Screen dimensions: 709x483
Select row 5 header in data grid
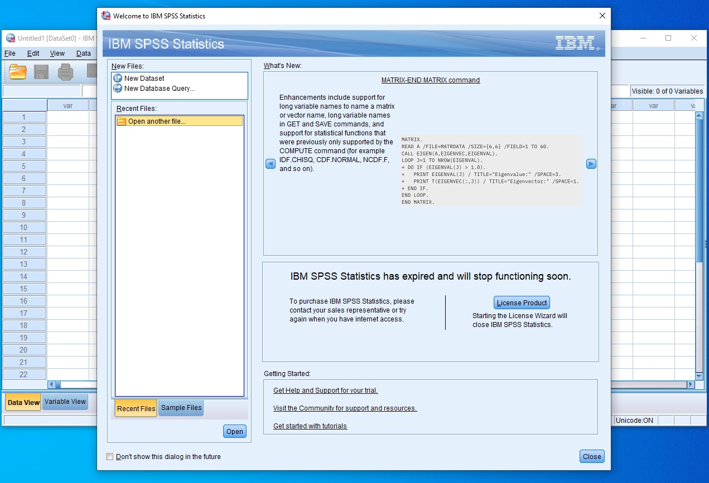(x=25, y=166)
